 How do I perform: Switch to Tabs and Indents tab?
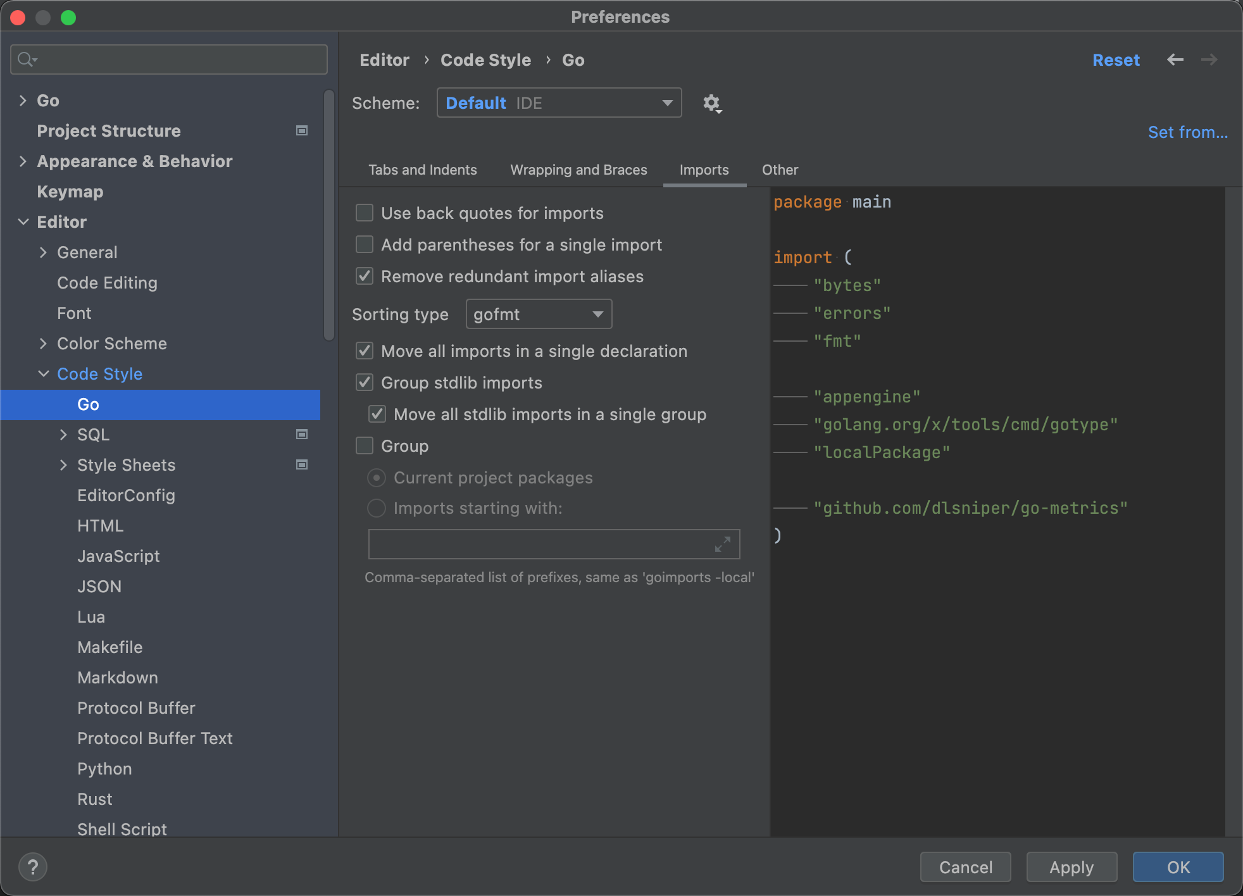click(422, 170)
